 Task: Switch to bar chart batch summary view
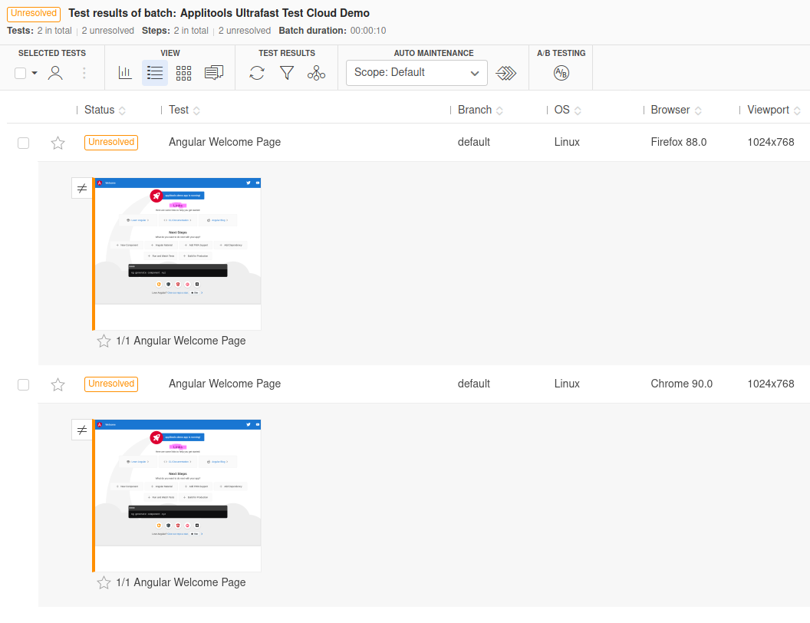pyautogui.click(x=125, y=73)
